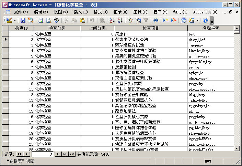Open the 视图(V) menu
Image resolution: width=242 pixels, height=166 pixels.
[x=61, y=12]
